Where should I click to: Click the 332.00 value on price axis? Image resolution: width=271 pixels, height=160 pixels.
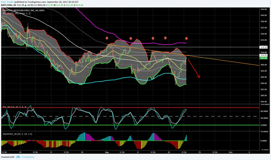[x=263, y=28]
